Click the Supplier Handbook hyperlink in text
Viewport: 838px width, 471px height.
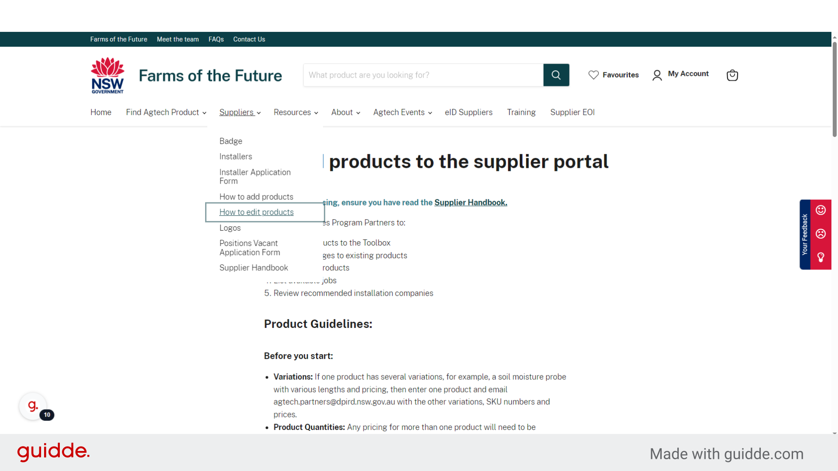pyautogui.click(x=471, y=202)
